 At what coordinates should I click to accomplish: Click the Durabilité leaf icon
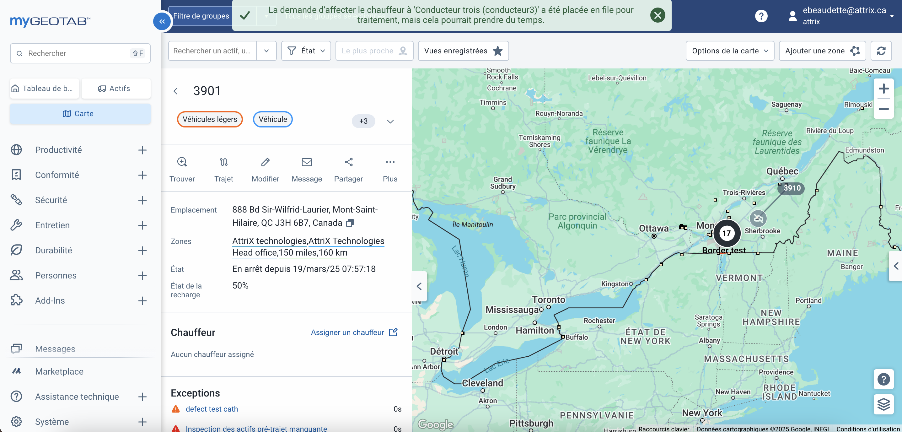click(16, 250)
